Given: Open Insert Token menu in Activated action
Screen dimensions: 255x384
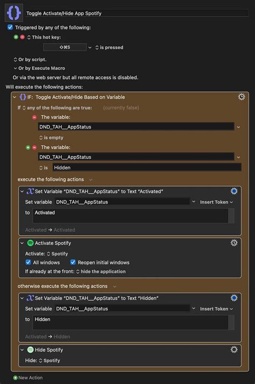Looking at the screenshot, I should coord(216,202).
